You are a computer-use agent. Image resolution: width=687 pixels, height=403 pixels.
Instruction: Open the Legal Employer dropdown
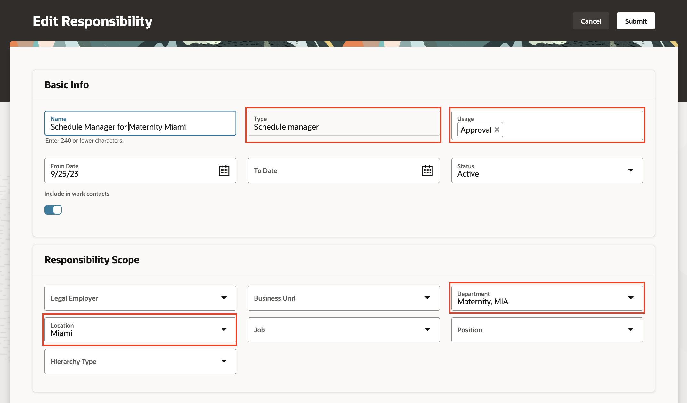(x=224, y=298)
